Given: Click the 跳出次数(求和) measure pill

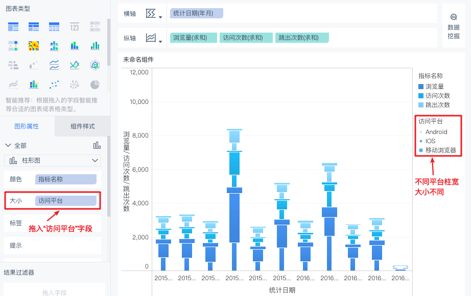Looking at the screenshot, I should pyautogui.click(x=302, y=38).
